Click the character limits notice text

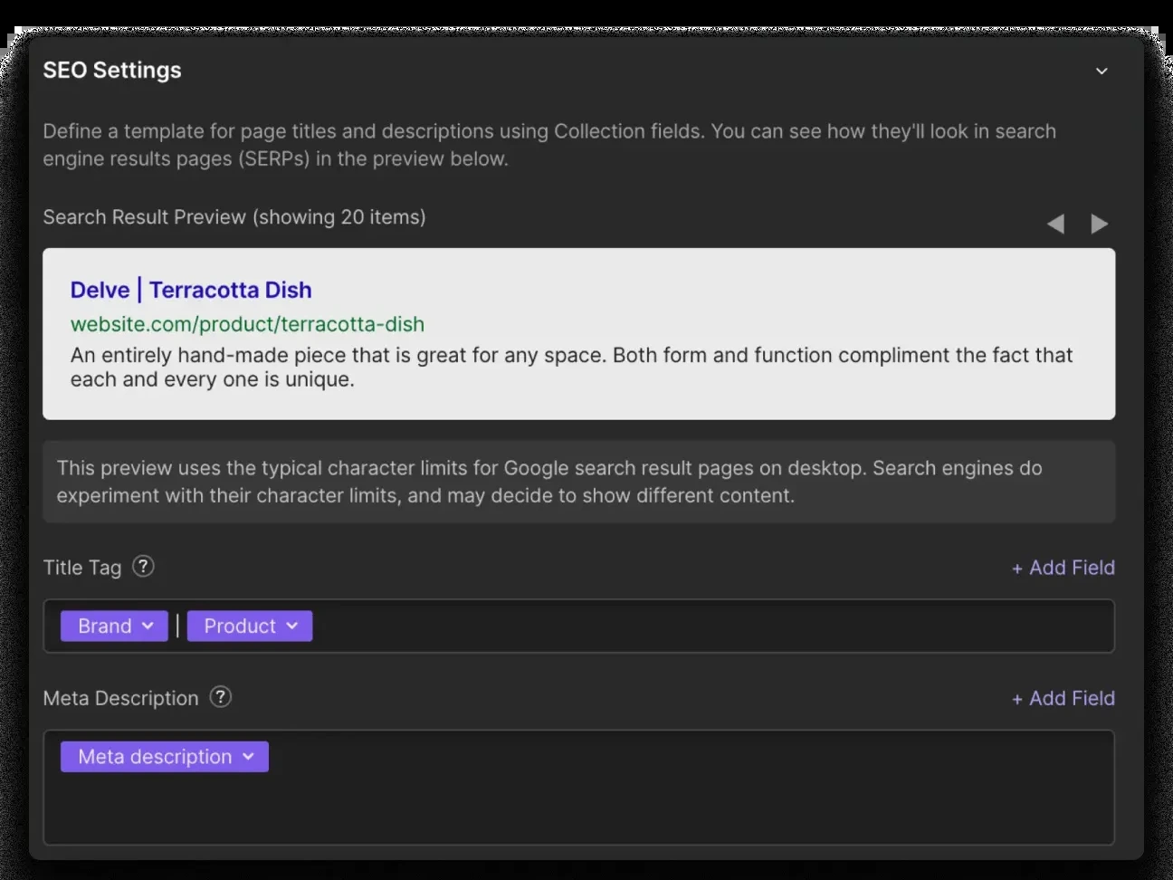pos(549,482)
